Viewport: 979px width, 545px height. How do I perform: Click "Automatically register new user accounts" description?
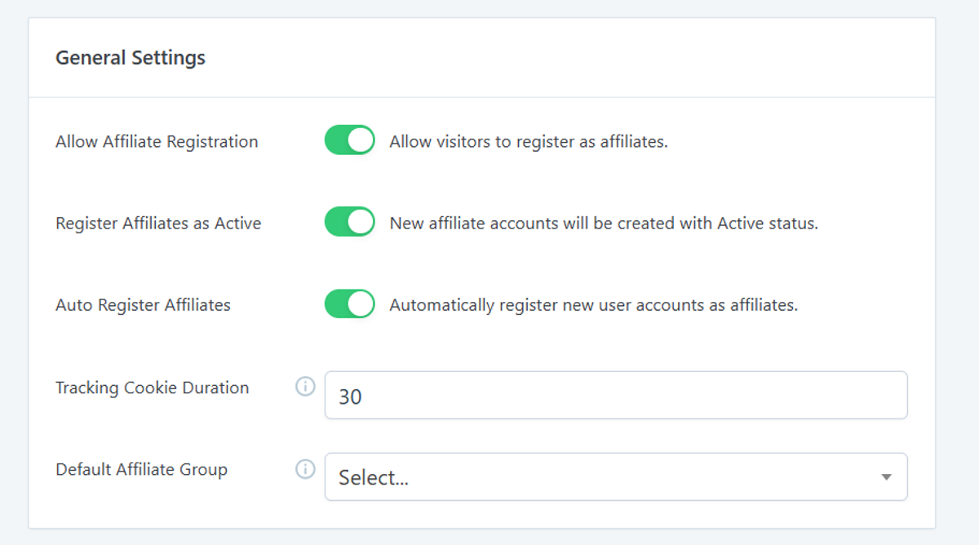[x=593, y=305]
